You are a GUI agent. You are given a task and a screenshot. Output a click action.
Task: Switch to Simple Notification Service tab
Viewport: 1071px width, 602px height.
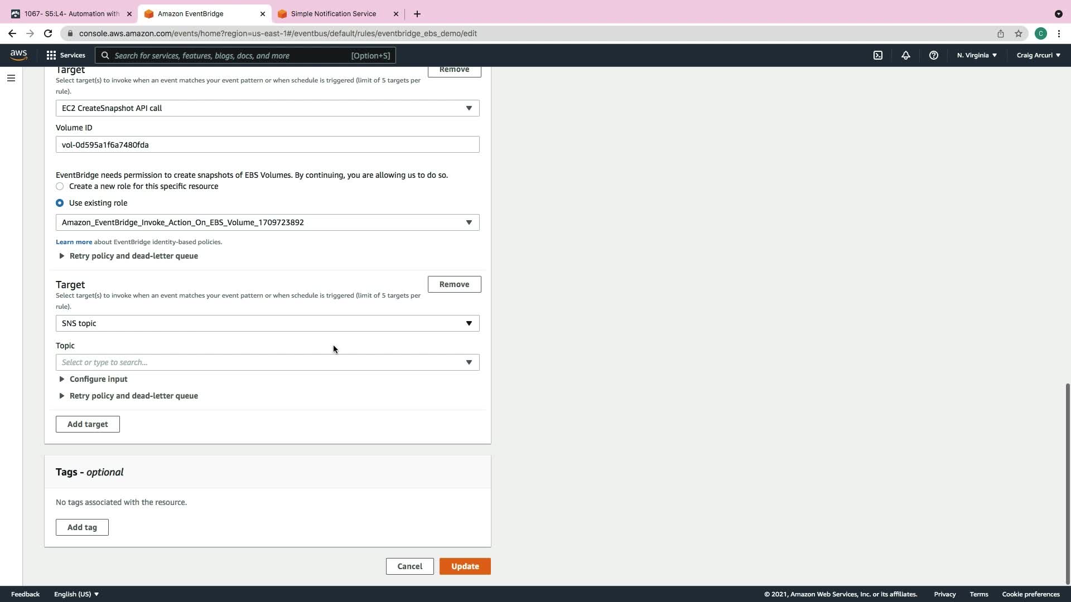(333, 13)
